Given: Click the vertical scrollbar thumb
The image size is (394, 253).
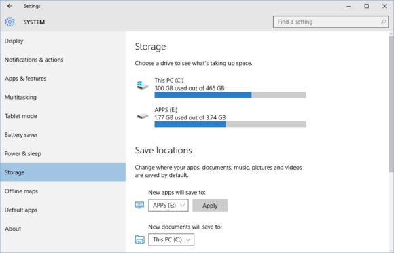Looking at the screenshot, I should pos(391,104).
